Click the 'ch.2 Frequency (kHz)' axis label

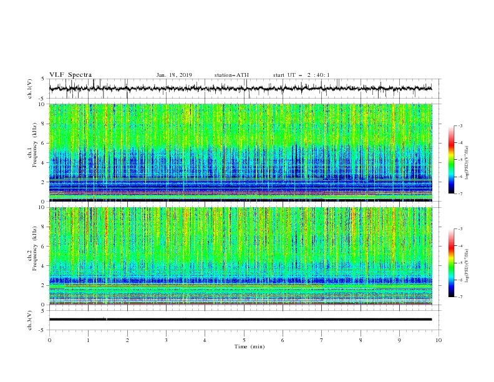(x=32, y=248)
